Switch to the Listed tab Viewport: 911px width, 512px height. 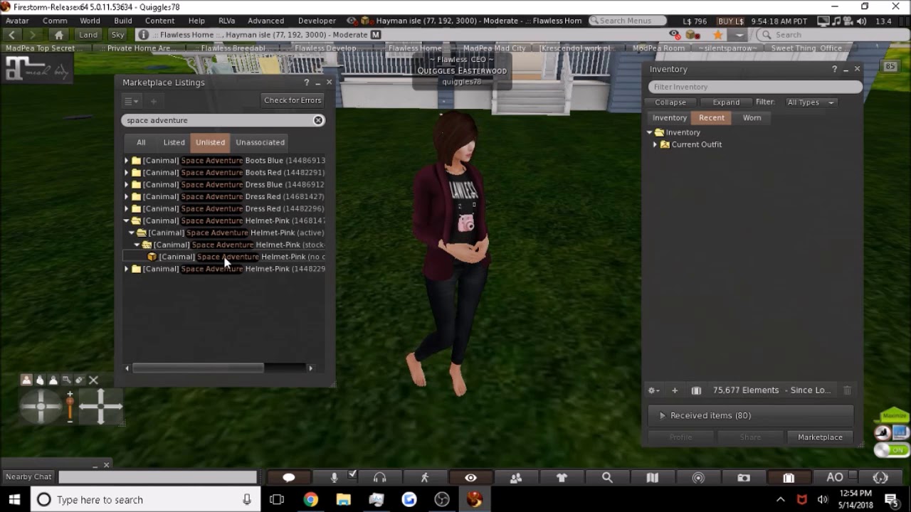click(x=174, y=142)
